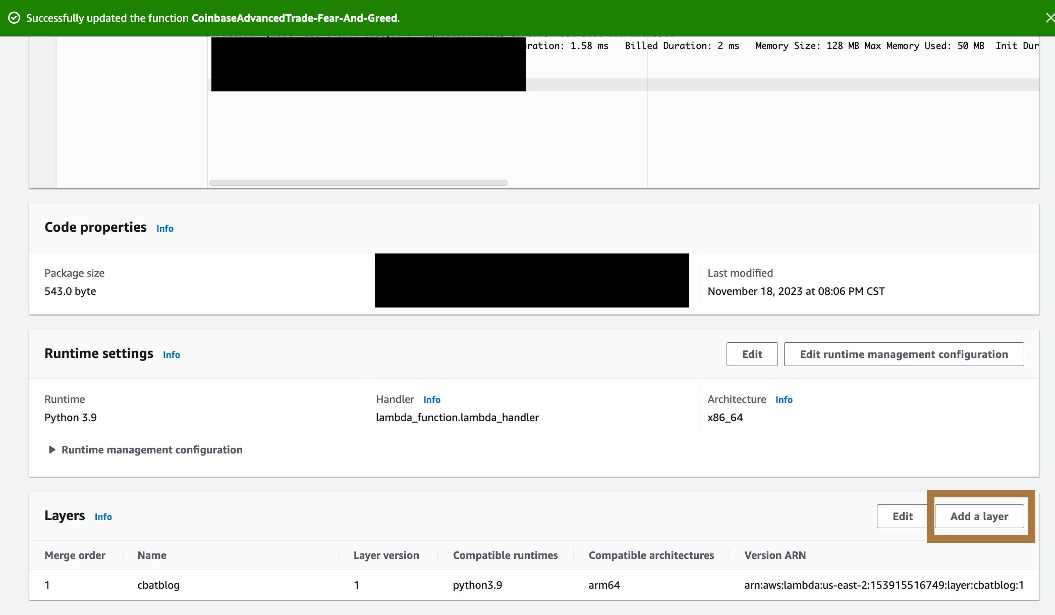Open Info link beside Runtime settings
Screen dimensions: 1055x615
click(x=171, y=354)
